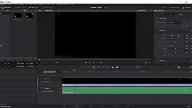Screen dimensions: 192x108
Task: Open the Sound Library panel
Action: click(x=47, y=8)
